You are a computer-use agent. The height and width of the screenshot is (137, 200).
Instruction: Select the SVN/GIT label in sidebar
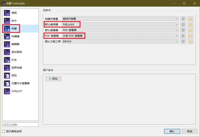coord(17,91)
